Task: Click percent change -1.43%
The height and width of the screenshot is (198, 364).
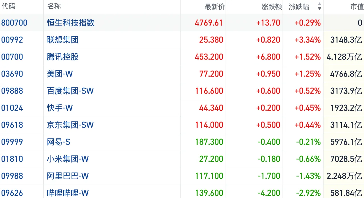Action: [x=308, y=176]
